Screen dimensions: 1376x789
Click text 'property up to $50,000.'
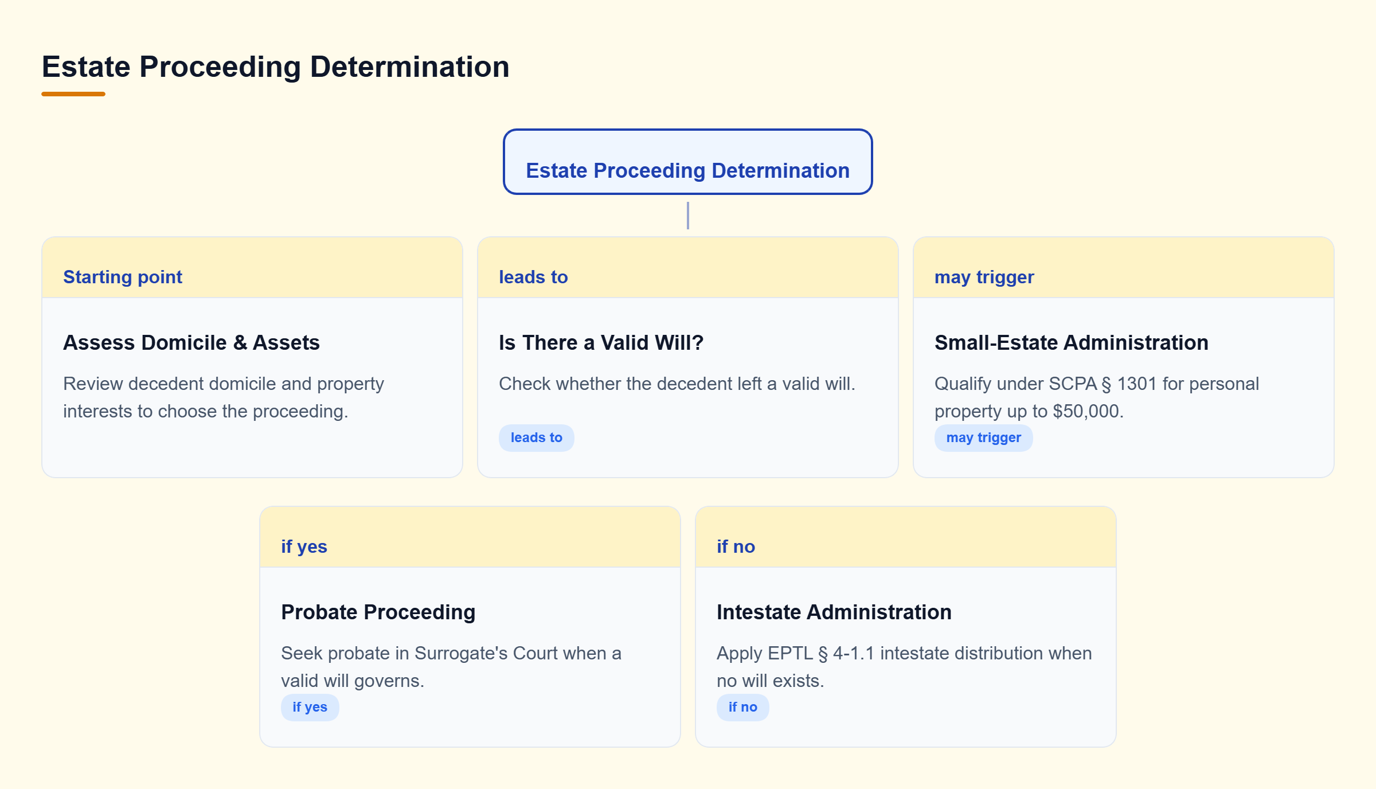[1029, 411]
